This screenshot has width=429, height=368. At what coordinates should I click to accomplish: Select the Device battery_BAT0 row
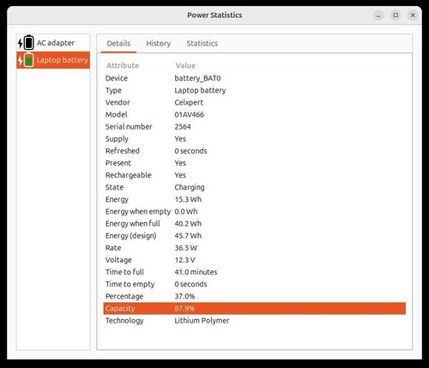pos(255,78)
